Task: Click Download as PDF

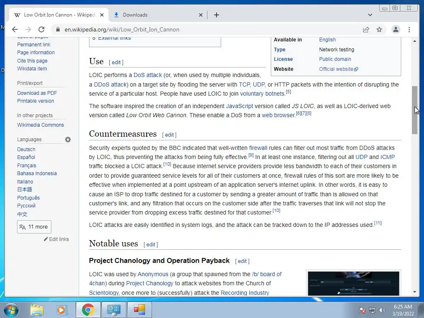Action: click(37, 93)
